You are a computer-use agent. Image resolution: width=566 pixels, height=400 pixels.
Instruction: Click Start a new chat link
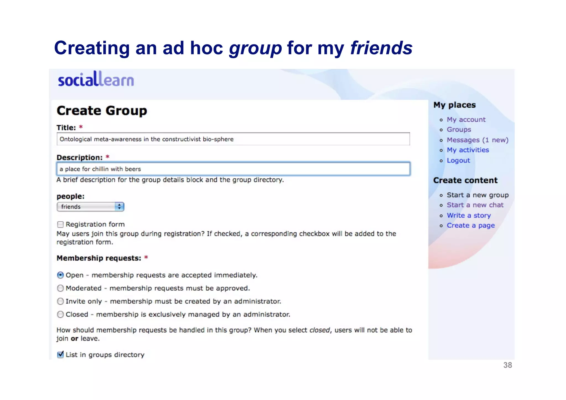(475, 205)
